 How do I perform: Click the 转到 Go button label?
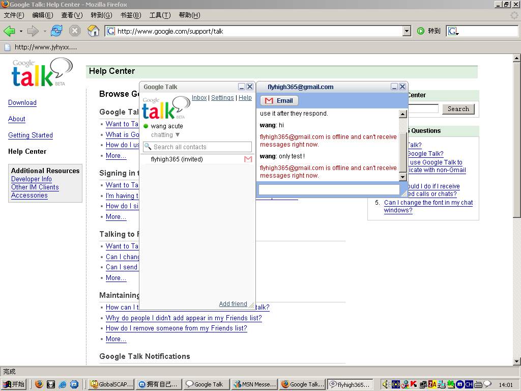tap(434, 31)
